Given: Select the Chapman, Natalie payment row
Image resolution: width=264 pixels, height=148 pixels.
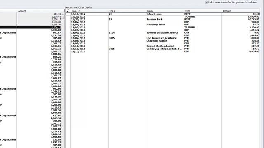Looking at the screenshot, I should click(x=163, y=41).
